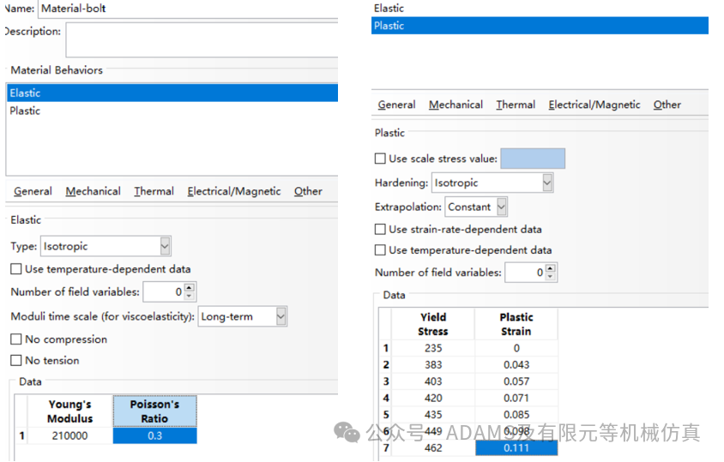Decrease Plastic number of field variables
This screenshot has width=724, height=462.
click(x=551, y=277)
